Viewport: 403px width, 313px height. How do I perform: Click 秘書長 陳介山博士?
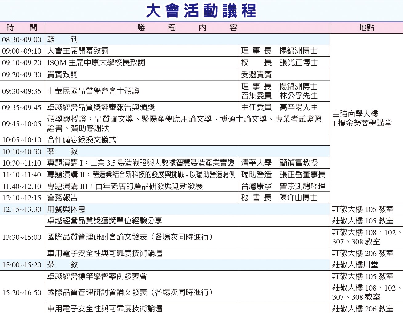click(279, 198)
